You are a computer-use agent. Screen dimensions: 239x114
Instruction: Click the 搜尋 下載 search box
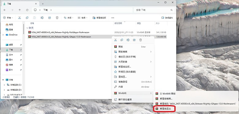coord(154,10)
